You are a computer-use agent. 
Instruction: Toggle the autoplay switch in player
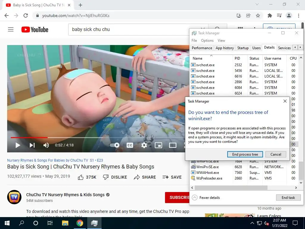115,145
